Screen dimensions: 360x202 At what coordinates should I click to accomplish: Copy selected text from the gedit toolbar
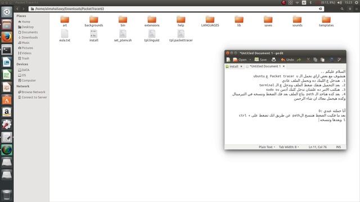(315, 59)
